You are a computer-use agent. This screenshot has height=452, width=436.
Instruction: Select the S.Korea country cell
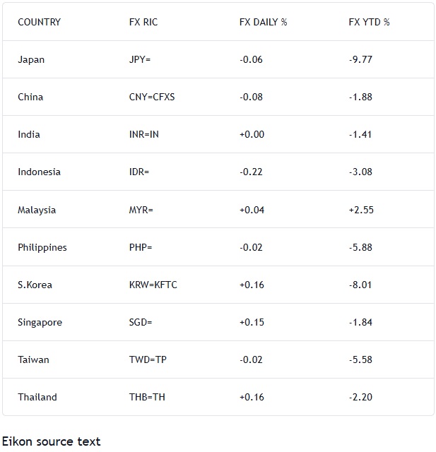pos(35,285)
